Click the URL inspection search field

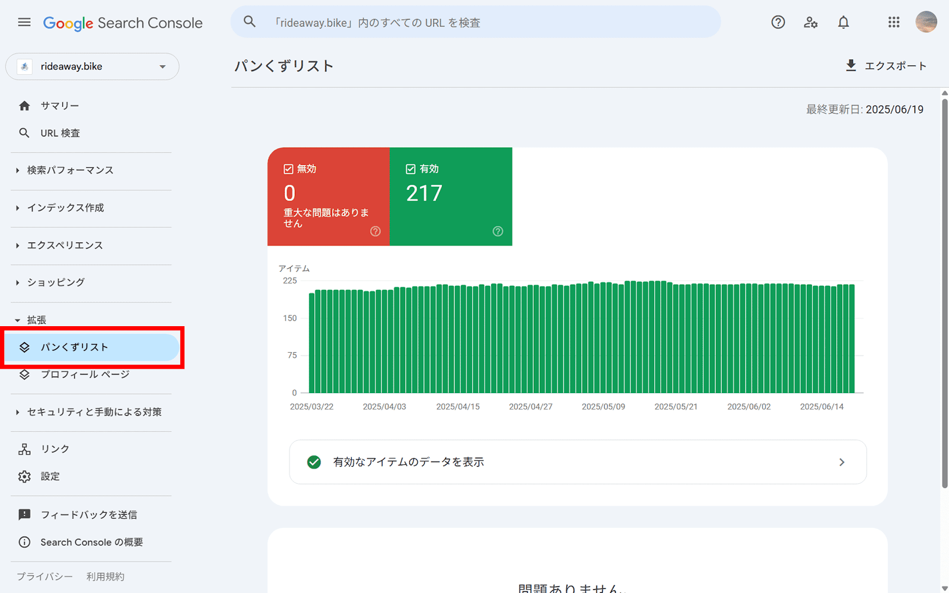[x=474, y=22]
